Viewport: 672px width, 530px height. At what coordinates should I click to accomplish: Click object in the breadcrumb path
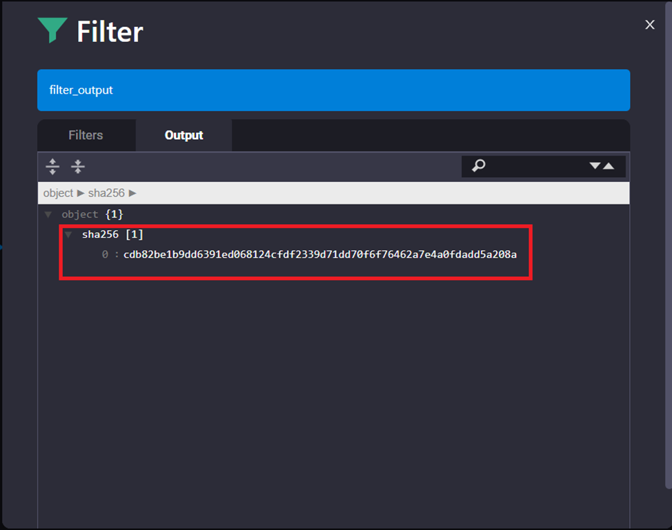coord(58,193)
